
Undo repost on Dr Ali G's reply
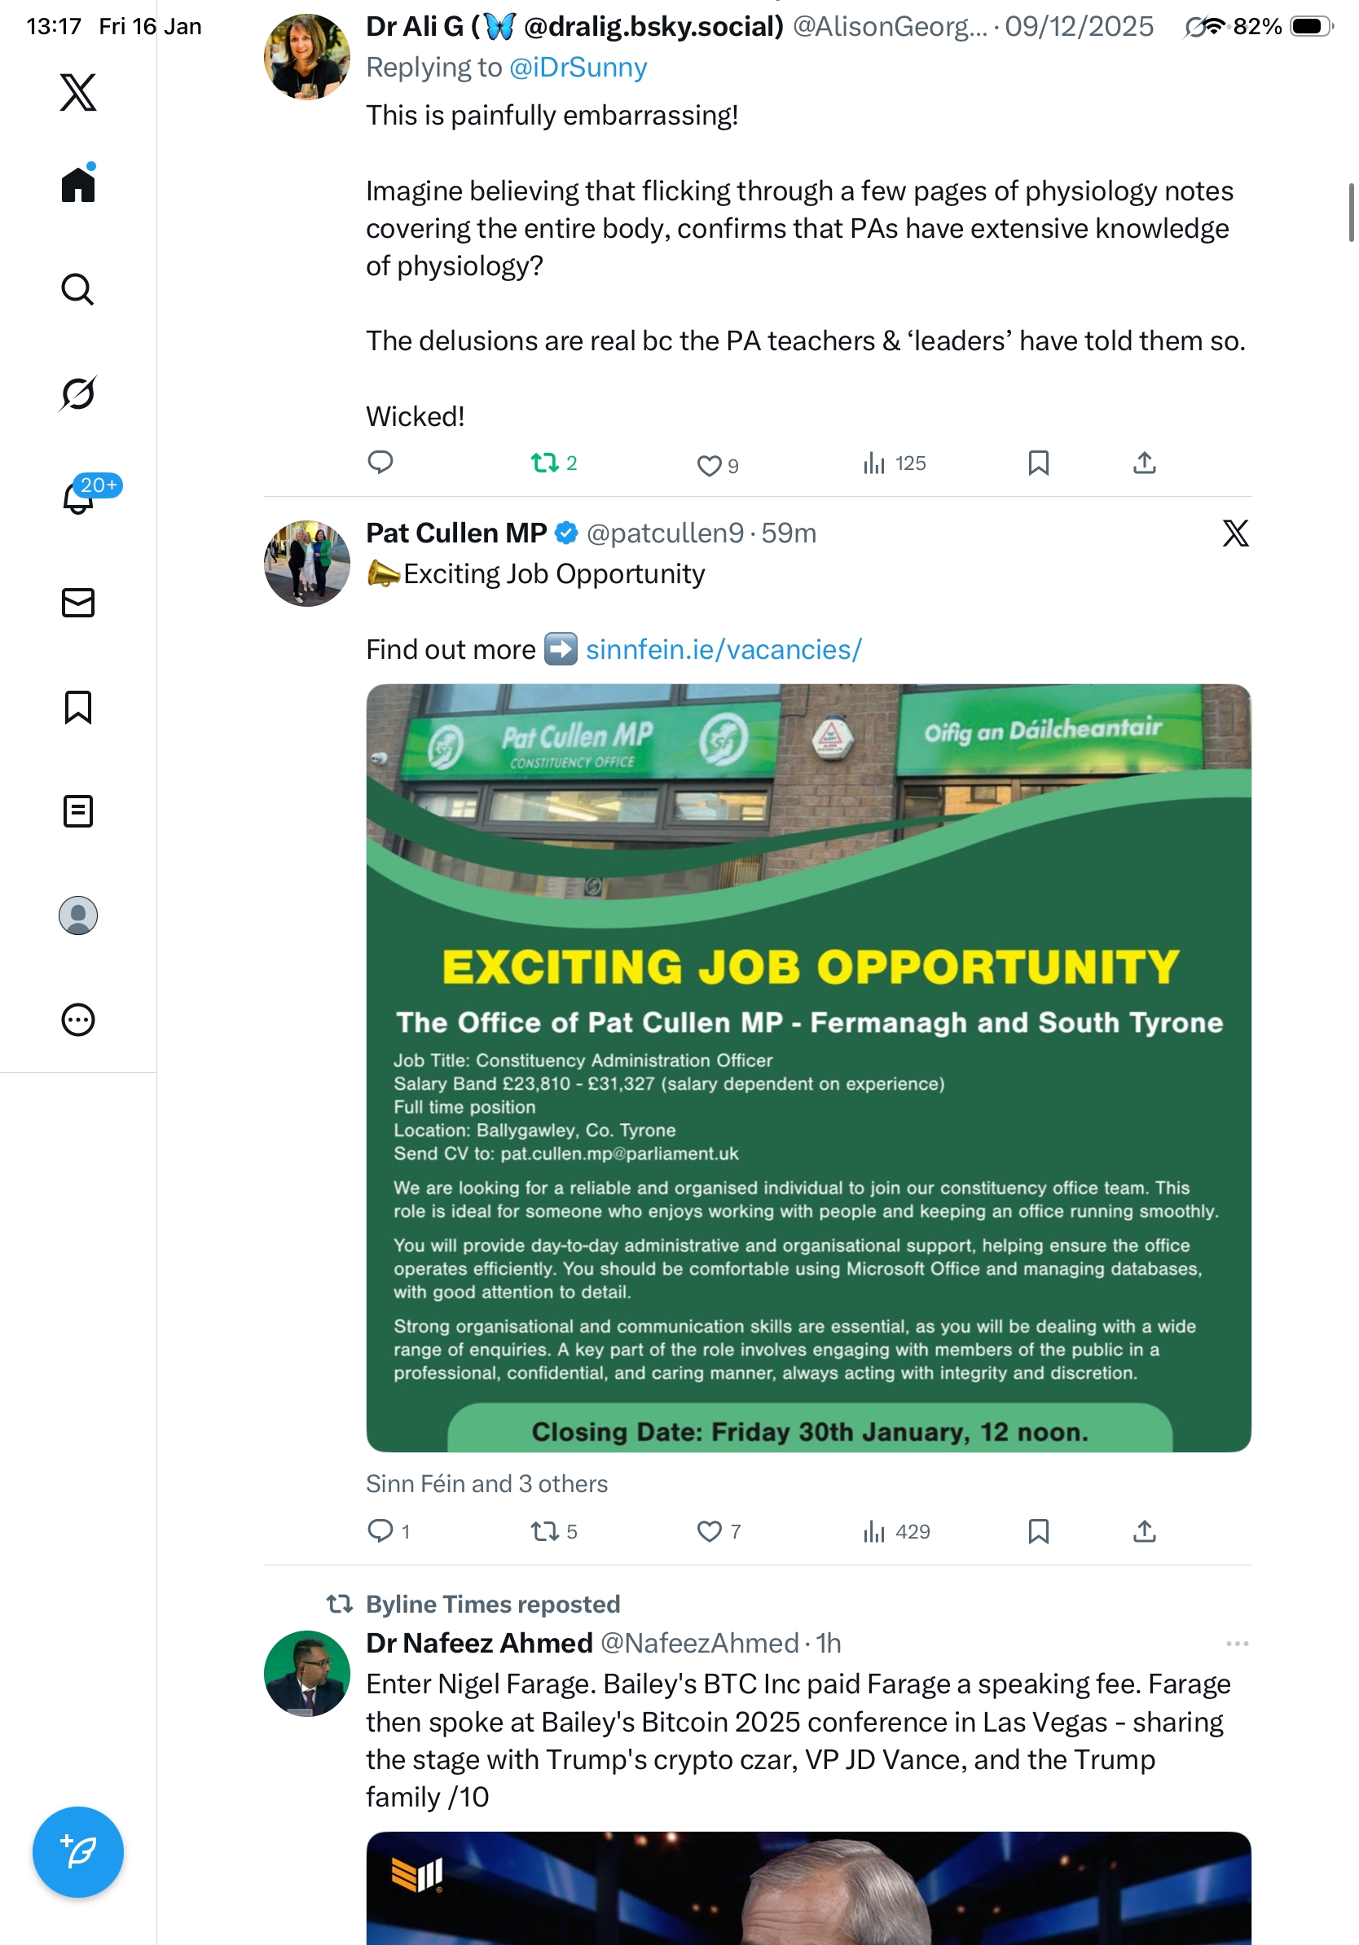[x=545, y=463]
